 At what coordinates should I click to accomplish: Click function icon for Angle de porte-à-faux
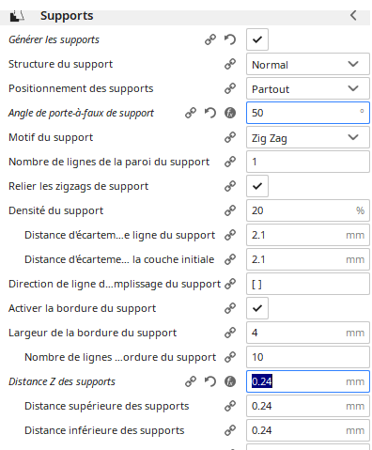click(230, 113)
